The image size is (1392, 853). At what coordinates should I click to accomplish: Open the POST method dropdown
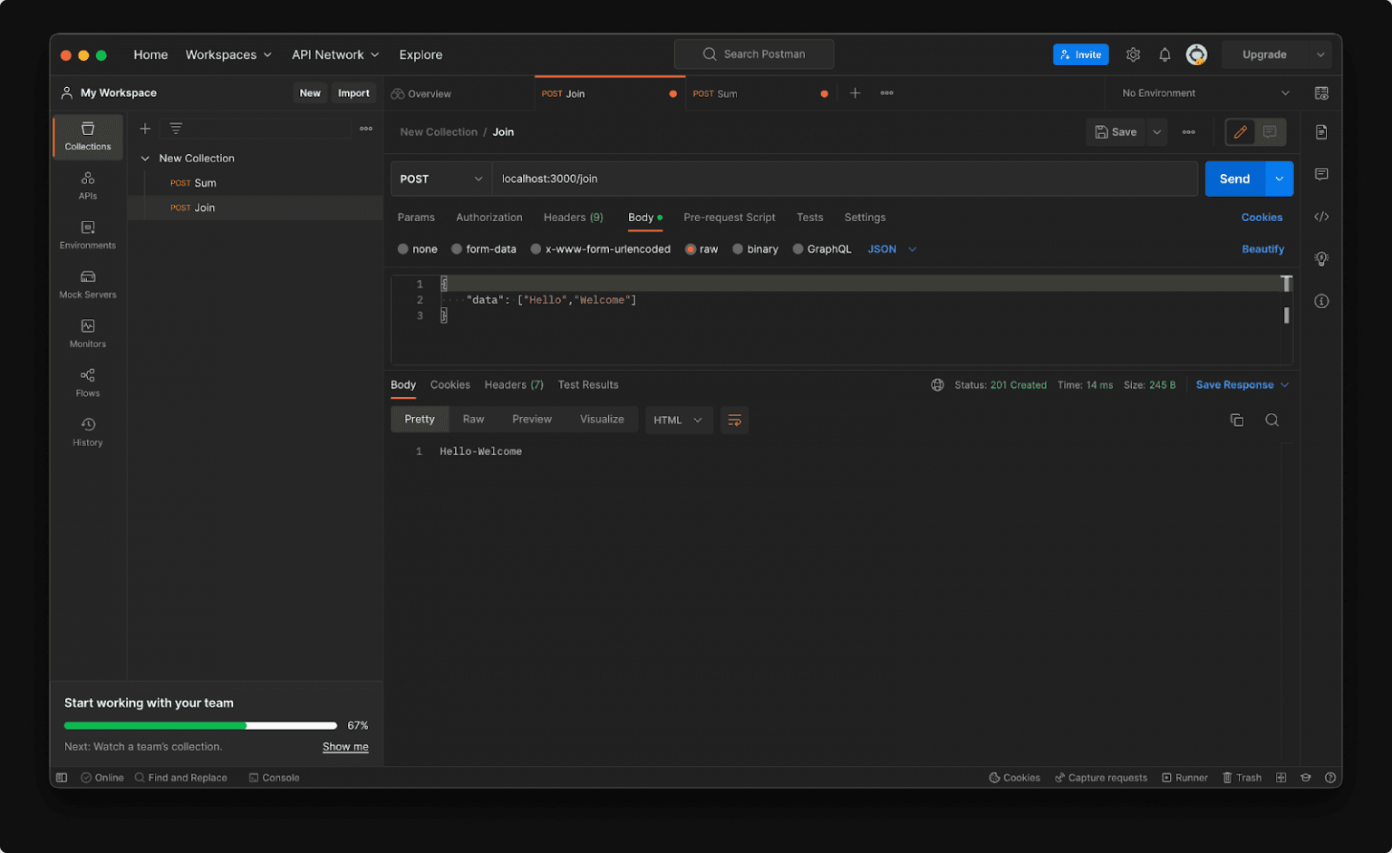(440, 179)
